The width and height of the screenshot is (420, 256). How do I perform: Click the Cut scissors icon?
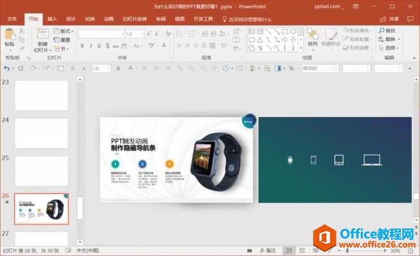[22, 31]
